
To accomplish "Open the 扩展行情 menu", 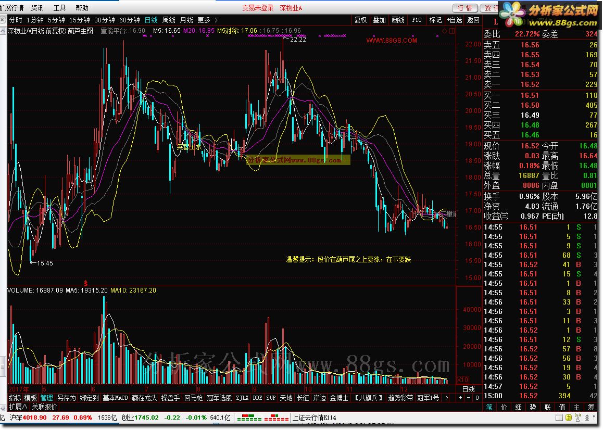I will [x=12, y=8].
